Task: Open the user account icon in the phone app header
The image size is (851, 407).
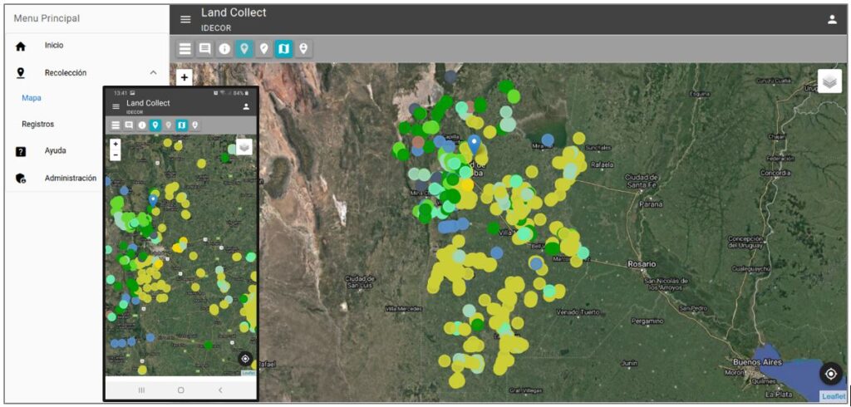Action: (x=246, y=106)
